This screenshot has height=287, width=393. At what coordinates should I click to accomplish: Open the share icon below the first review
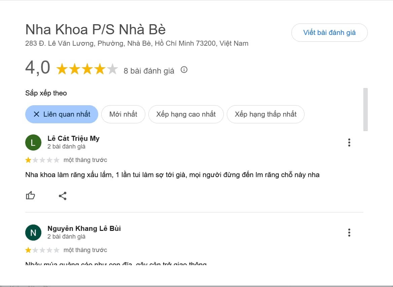(x=63, y=195)
